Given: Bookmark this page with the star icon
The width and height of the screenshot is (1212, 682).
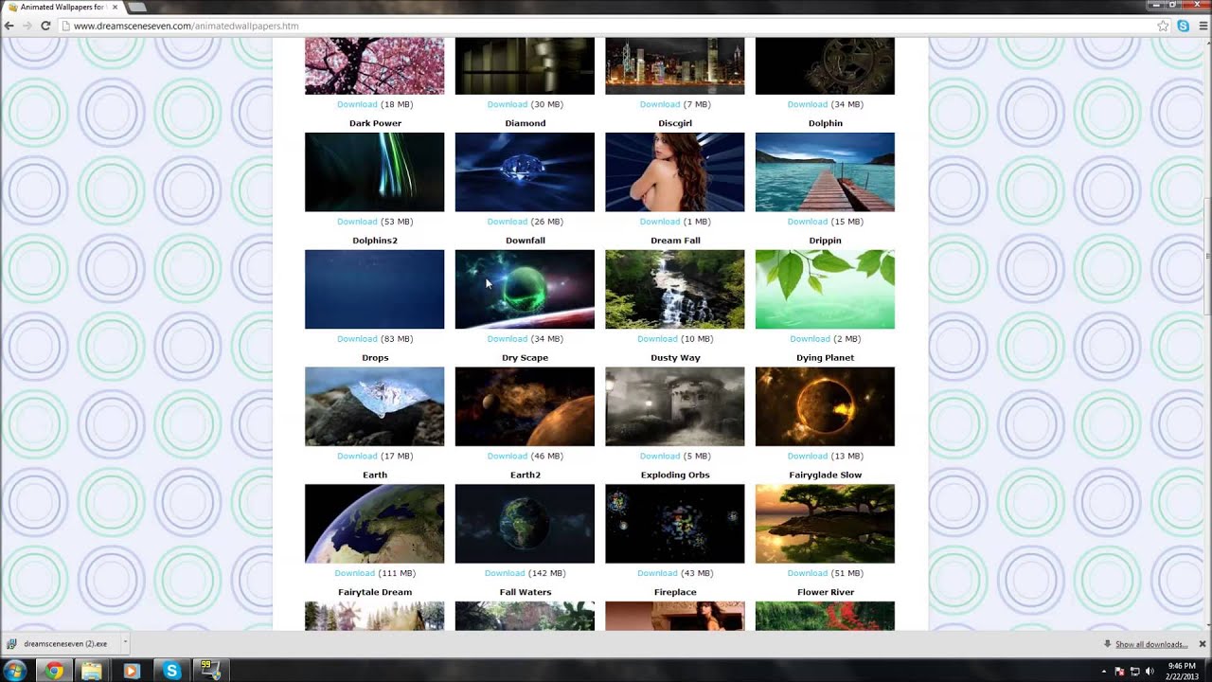Looking at the screenshot, I should coord(1163,26).
